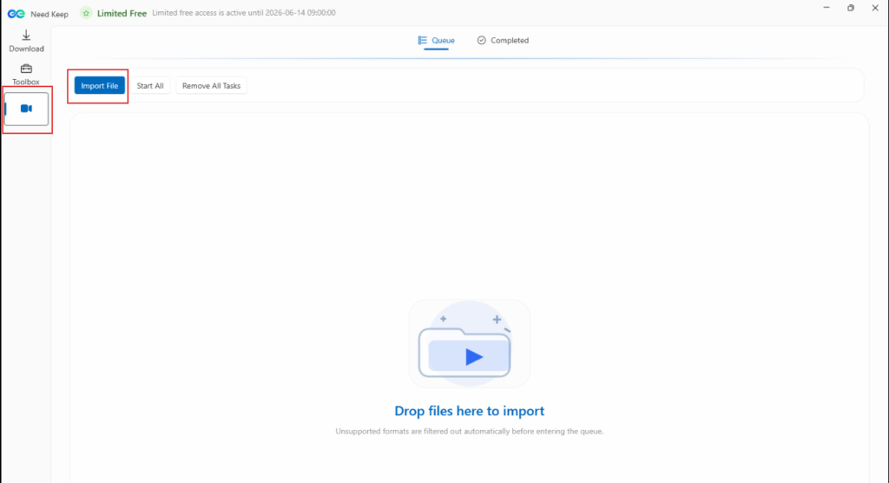Open the Toolbox section in sidebar
The height and width of the screenshot is (483, 889).
tap(26, 75)
